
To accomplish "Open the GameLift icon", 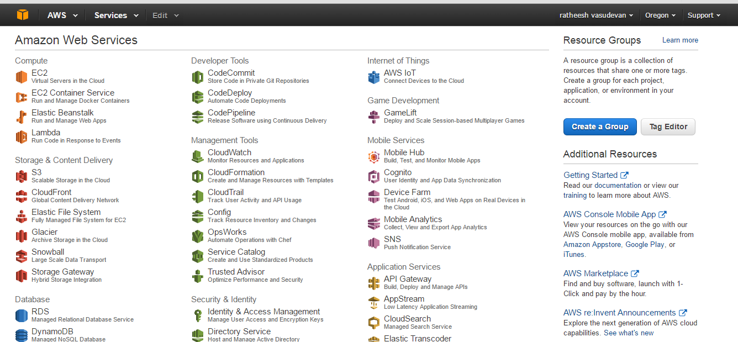I will 374,117.
